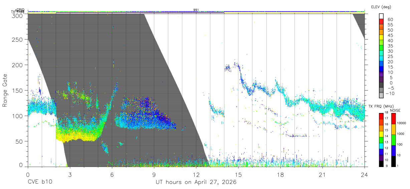Click the '3' UT hour tick label

pos(70,175)
